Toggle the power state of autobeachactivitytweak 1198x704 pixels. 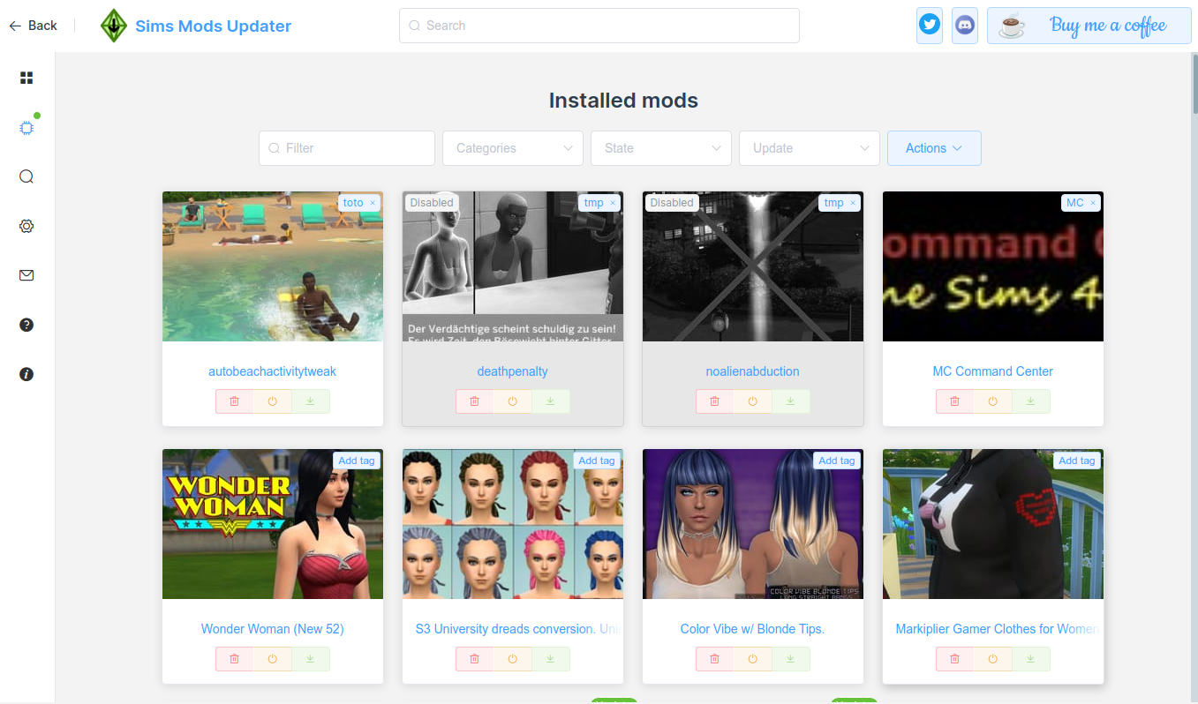pos(273,401)
